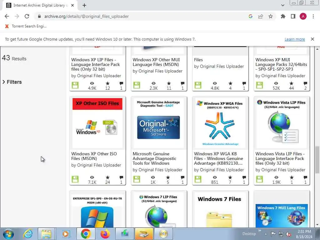Viewport: 320px width, 240px height.
Task: Expand the tab search dropdown arrow
Action: (282, 5)
